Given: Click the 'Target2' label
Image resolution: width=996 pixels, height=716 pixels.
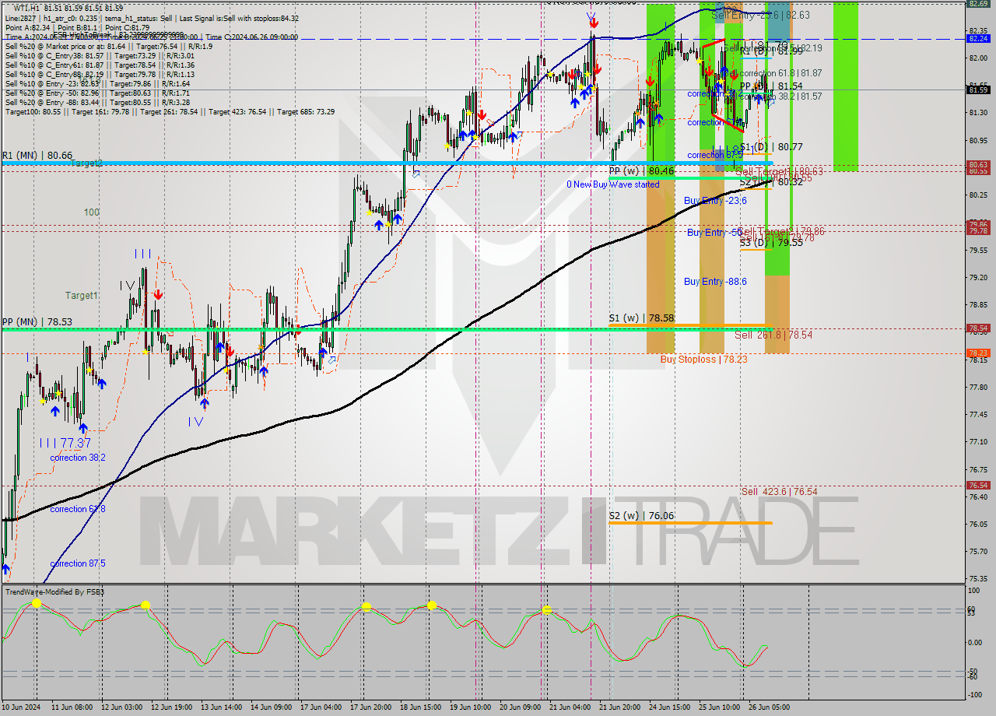Looking at the screenshot, I should [86, 163].
